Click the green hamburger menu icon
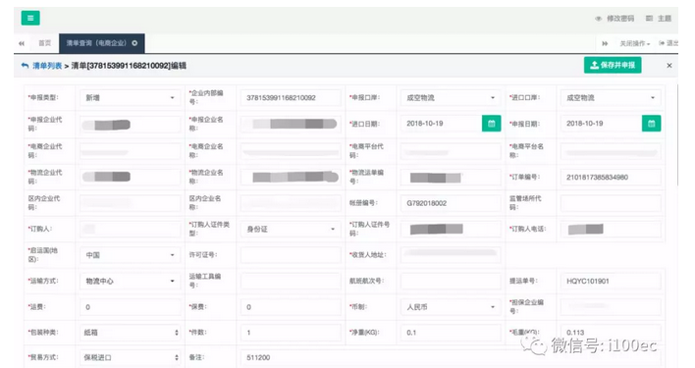This screenshot has width=695, height=368. pyautogui.click(x=30, y=19)
